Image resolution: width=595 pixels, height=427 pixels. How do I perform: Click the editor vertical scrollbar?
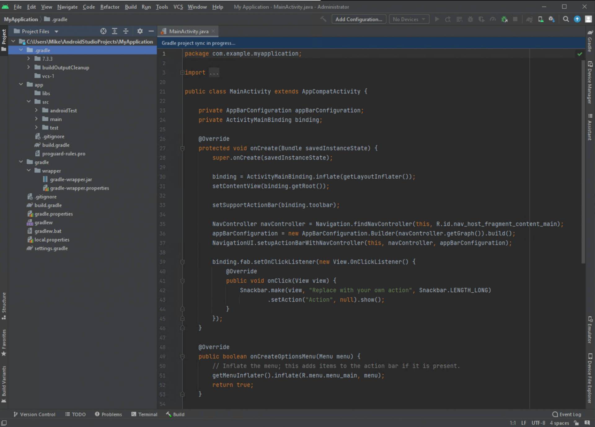click(583, 161)
